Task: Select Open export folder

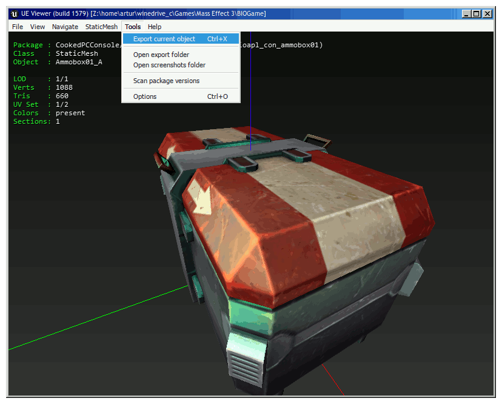Action: [x=181, y=55]
